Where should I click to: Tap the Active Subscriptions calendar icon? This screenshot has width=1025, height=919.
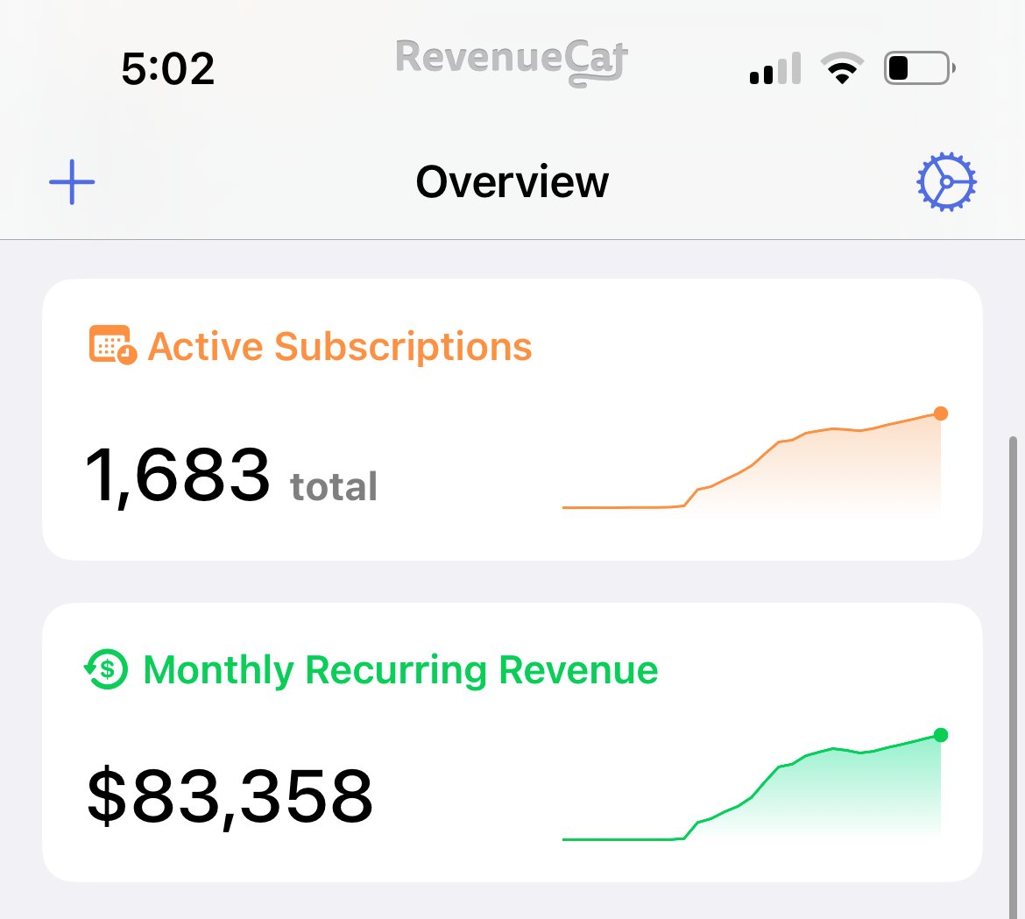pyautogui.click(x=112, y=344)
